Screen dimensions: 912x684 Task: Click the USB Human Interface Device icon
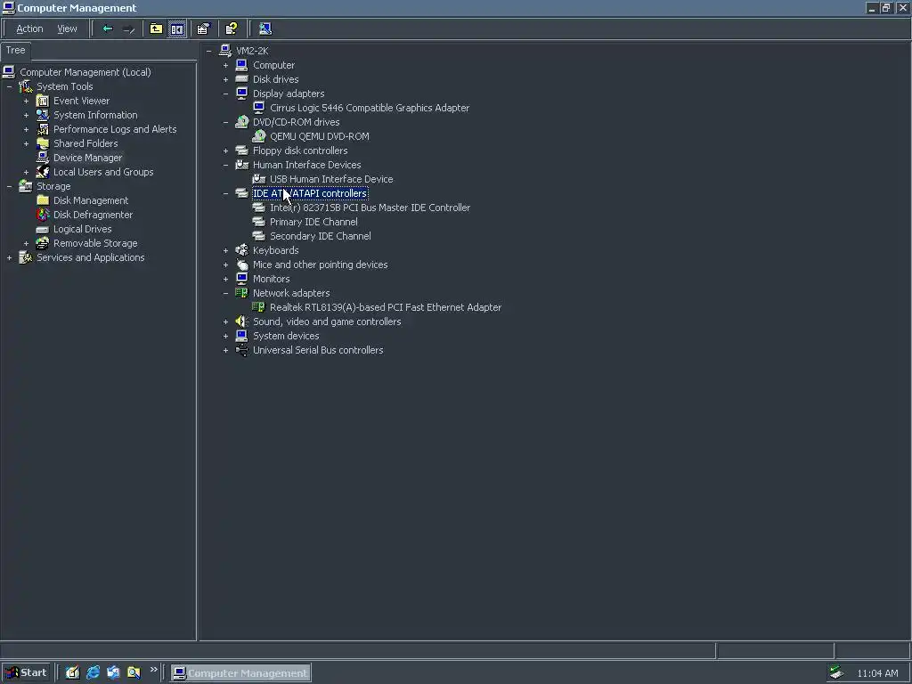coord(259,179)
